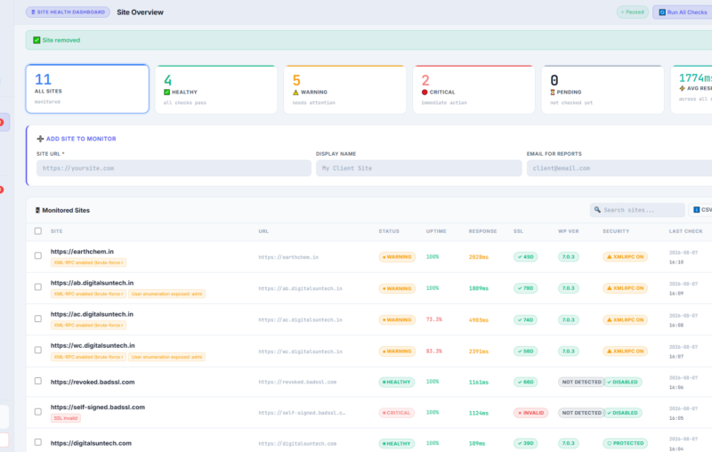Click ab.digitalsuntech.in User enumeration exposed tag
Viewport: 712px width, 452px height.
[x=166, y=295]
